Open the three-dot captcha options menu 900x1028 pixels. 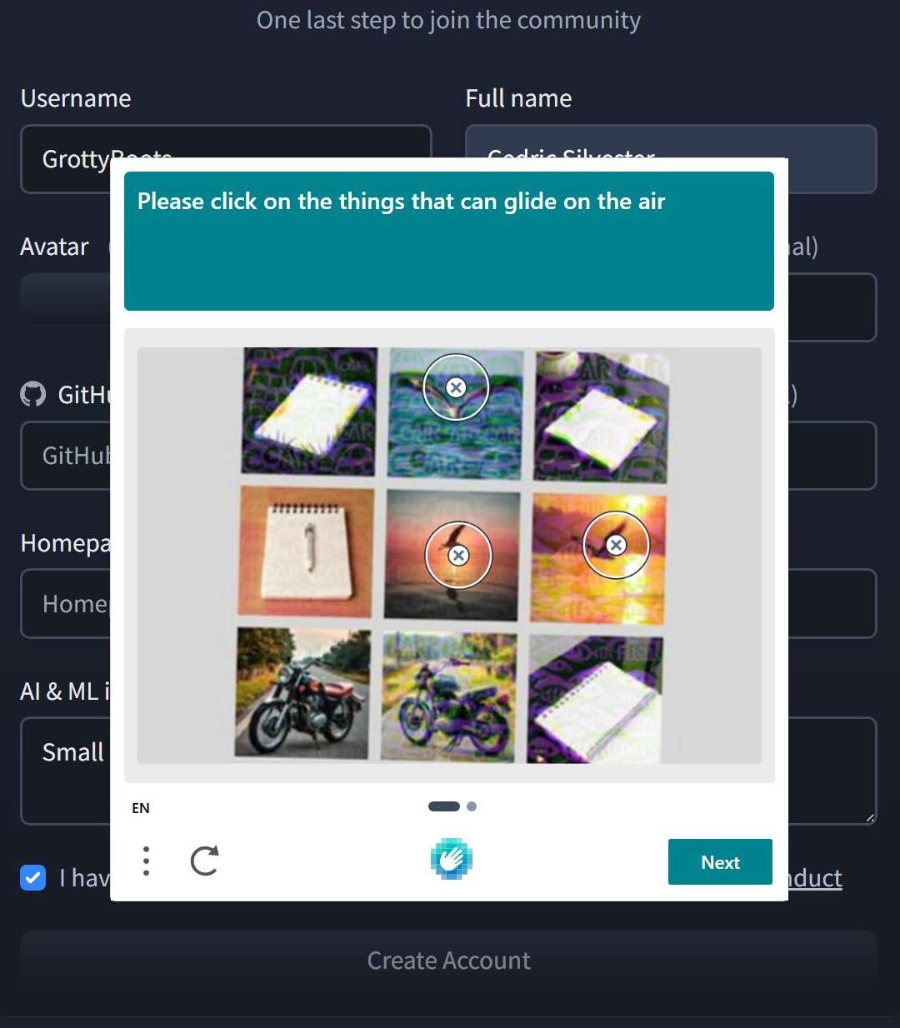146,861
